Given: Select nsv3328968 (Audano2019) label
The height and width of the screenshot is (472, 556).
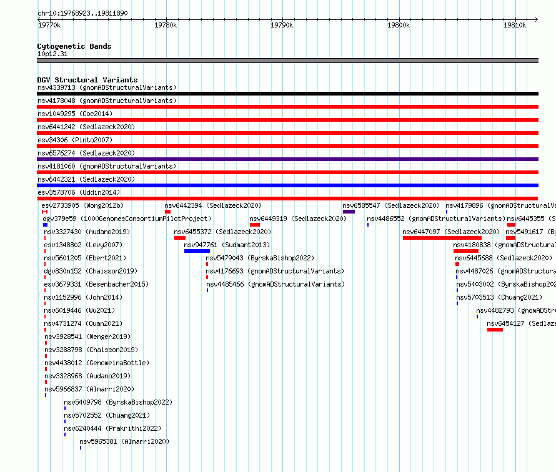Looking at the screenshot, I should click(87, 376).
